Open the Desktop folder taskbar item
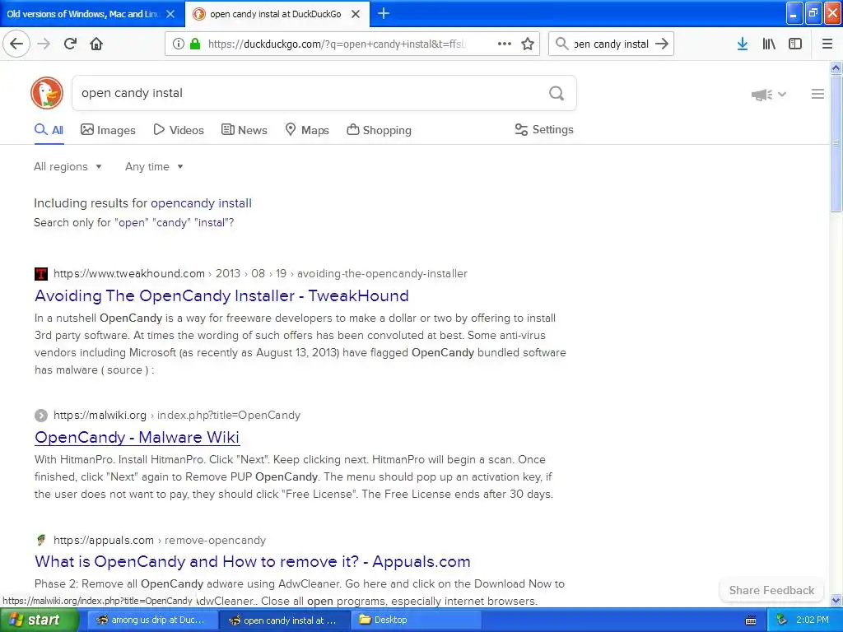 pos(415,620)
